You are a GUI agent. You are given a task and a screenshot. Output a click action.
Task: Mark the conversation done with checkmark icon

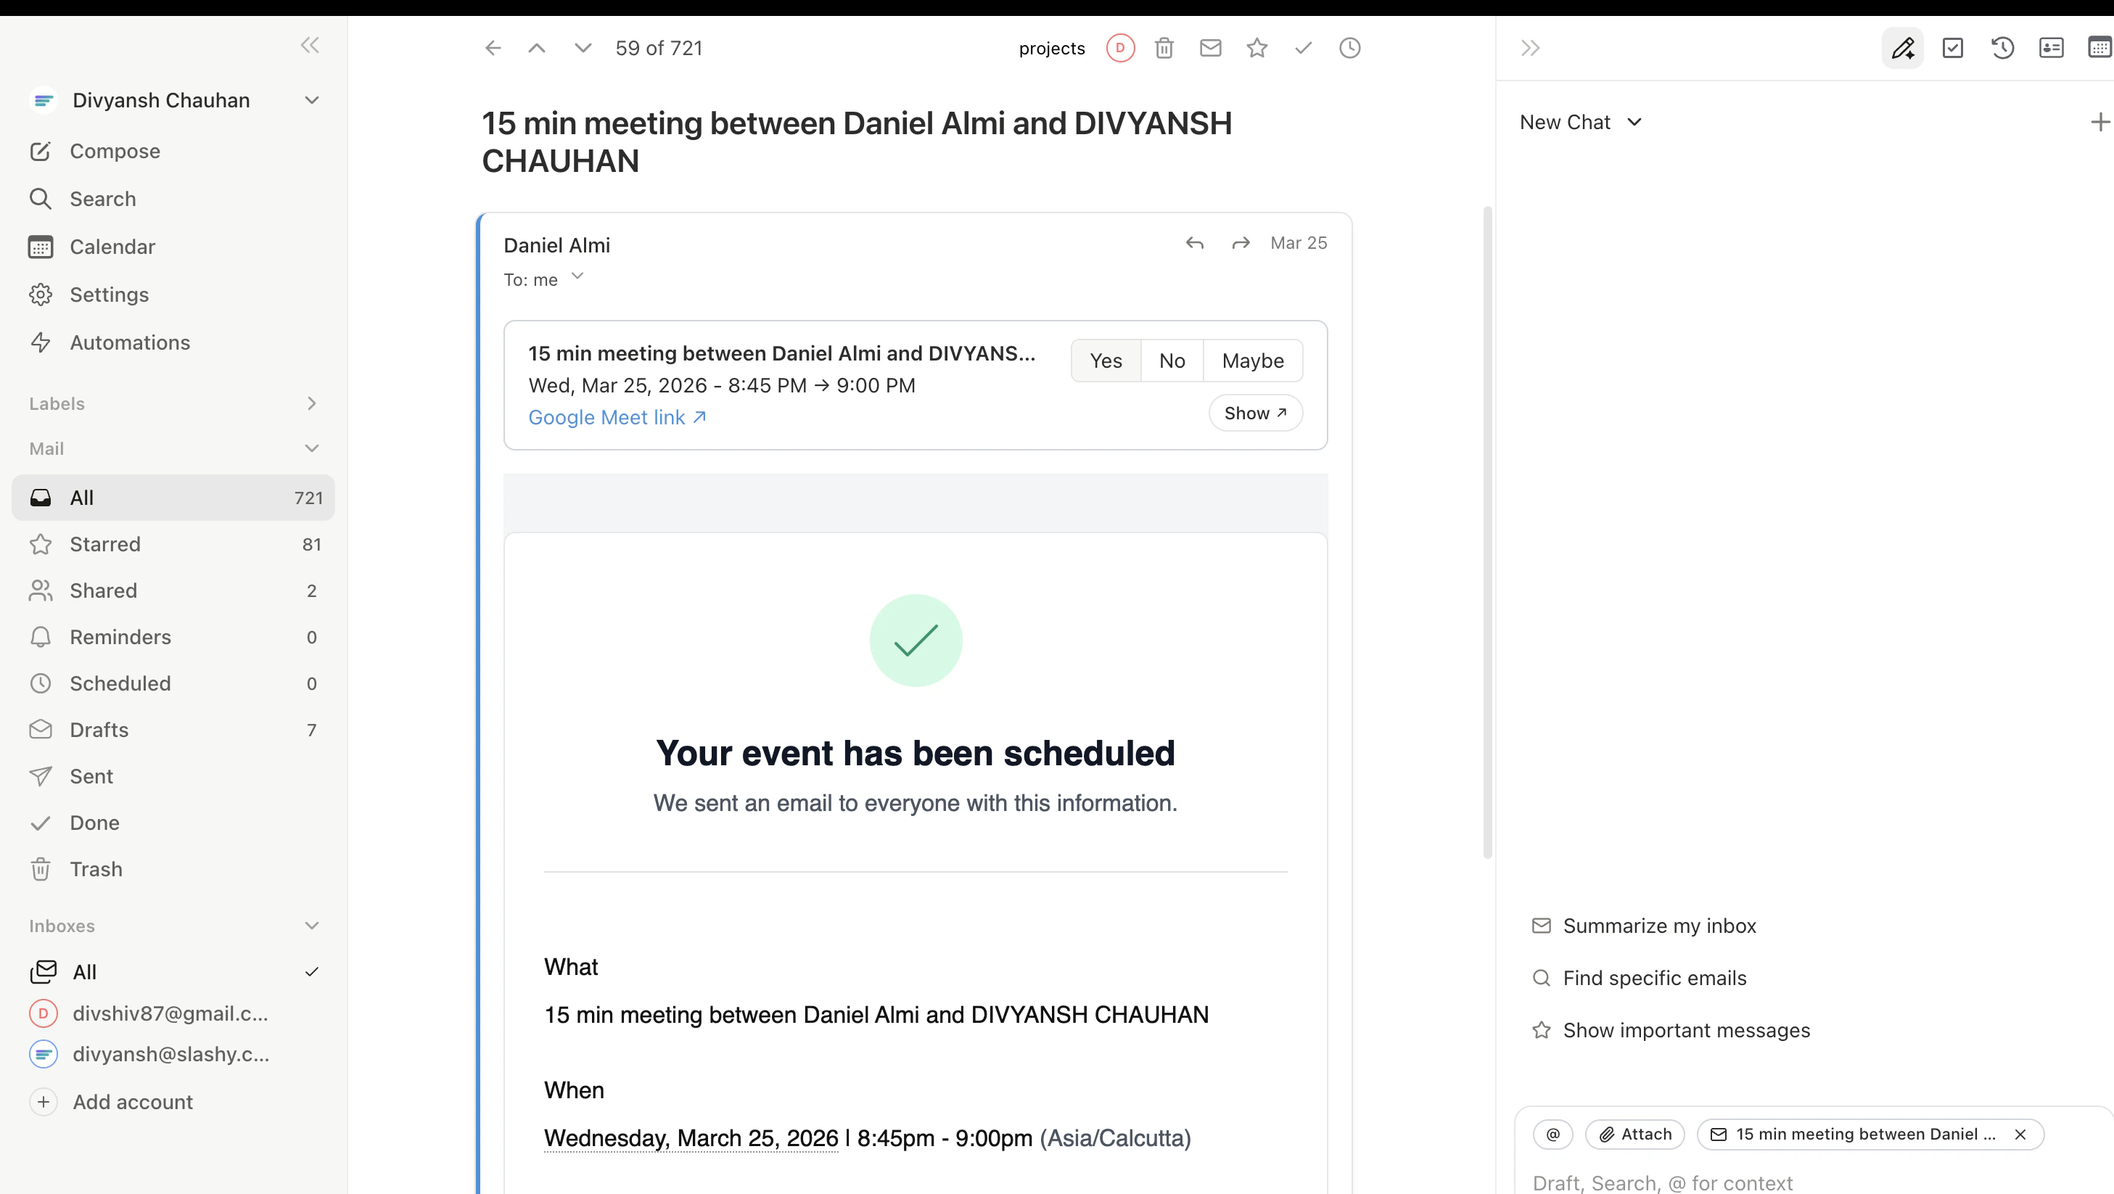[x=1303, y=48]
